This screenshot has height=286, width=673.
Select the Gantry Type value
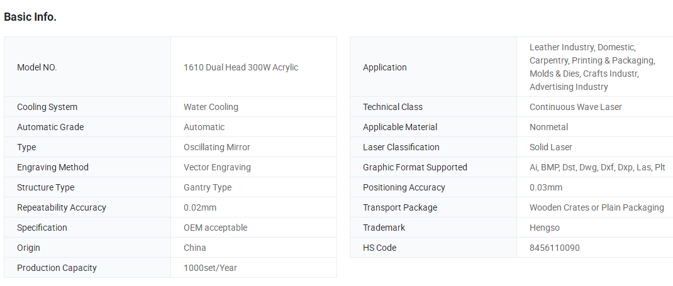(208, 187)
